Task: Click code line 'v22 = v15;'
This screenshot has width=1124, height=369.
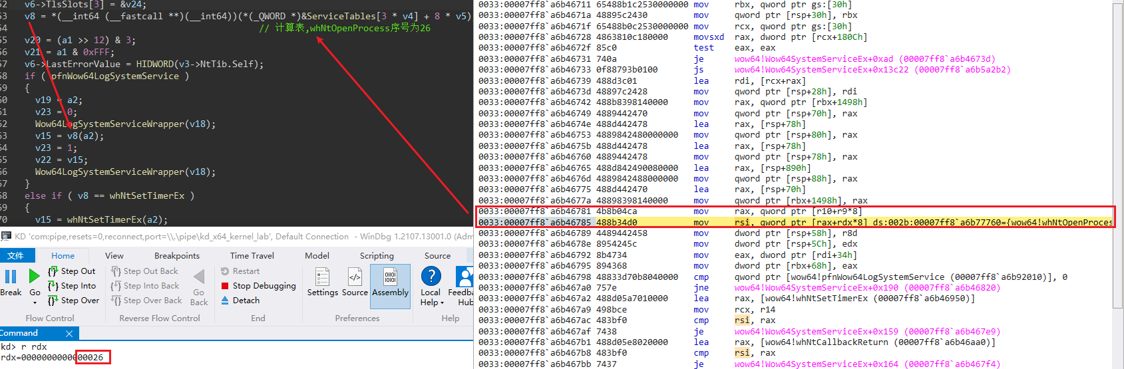Action: 61,160
